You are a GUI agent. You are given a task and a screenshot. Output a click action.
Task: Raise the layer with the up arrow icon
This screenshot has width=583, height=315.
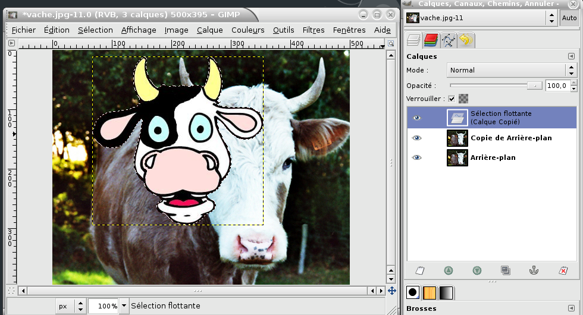[x=449, y=270]
